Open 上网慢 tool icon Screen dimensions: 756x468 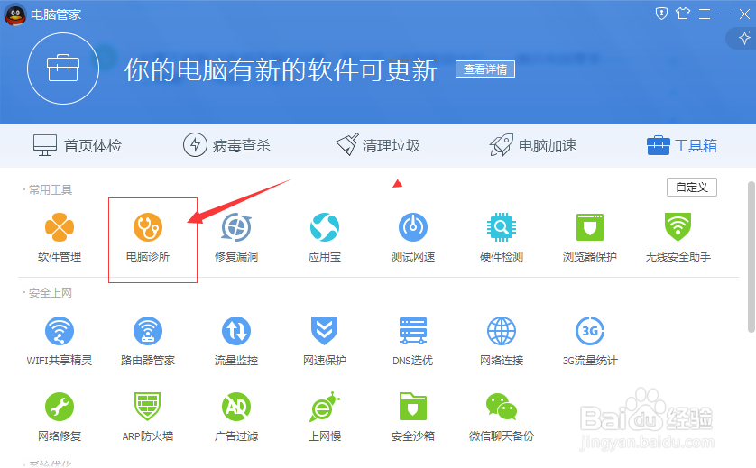(x=325, y=407)
